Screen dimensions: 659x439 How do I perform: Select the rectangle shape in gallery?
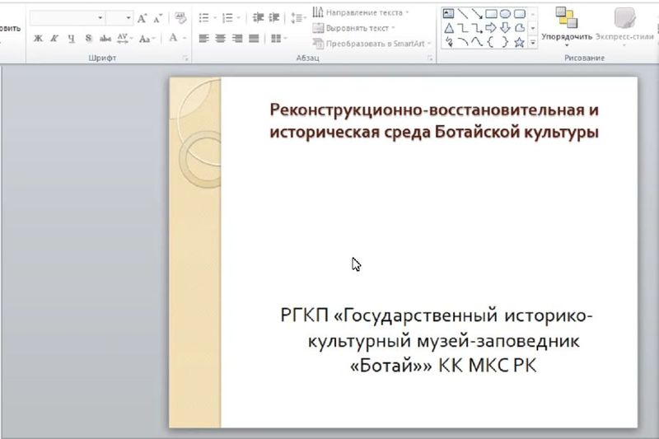click(x=491, y=13)
